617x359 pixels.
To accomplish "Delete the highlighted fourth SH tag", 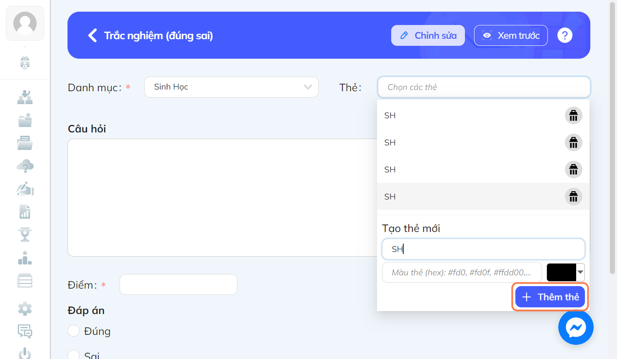I will (x=573, y=197).
